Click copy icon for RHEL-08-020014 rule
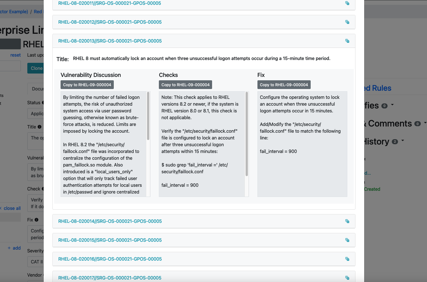This screenshot has height=282, width=427. pos(347,221)
